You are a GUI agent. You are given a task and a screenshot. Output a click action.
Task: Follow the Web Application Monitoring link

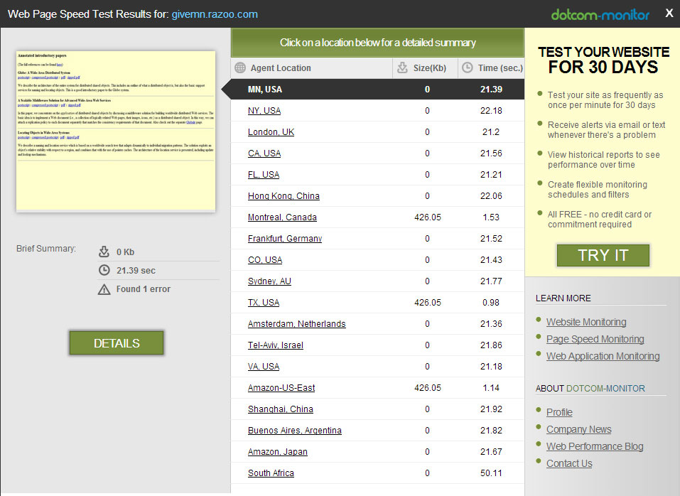pos(603,356)
